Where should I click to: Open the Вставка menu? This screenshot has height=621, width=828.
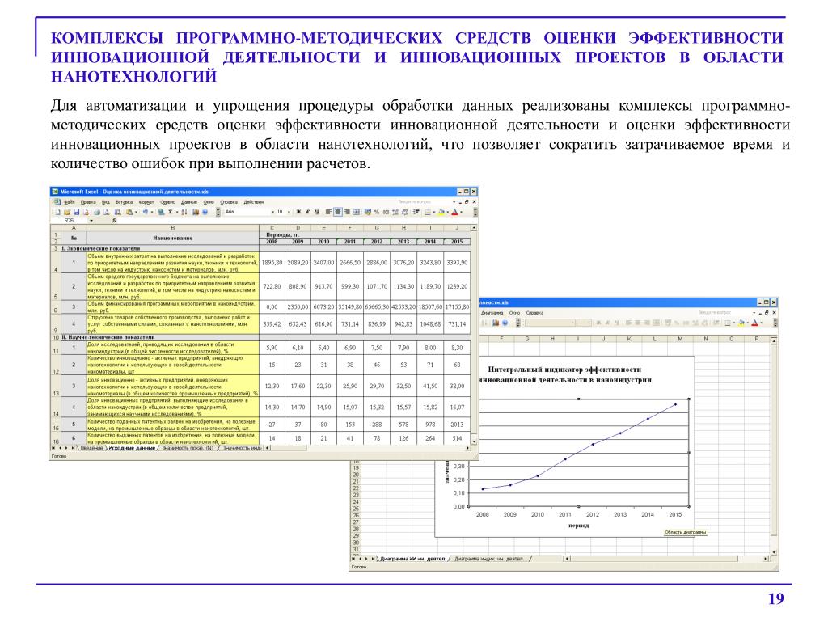click(x=125, y=201)
